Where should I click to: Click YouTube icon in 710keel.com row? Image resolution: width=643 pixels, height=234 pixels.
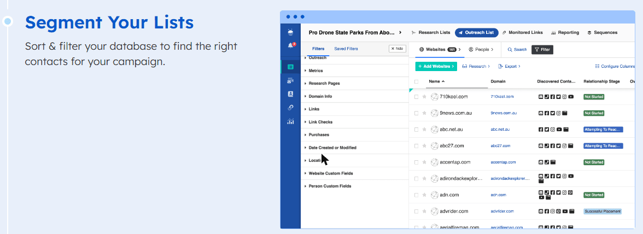click(x=571, y=97)
